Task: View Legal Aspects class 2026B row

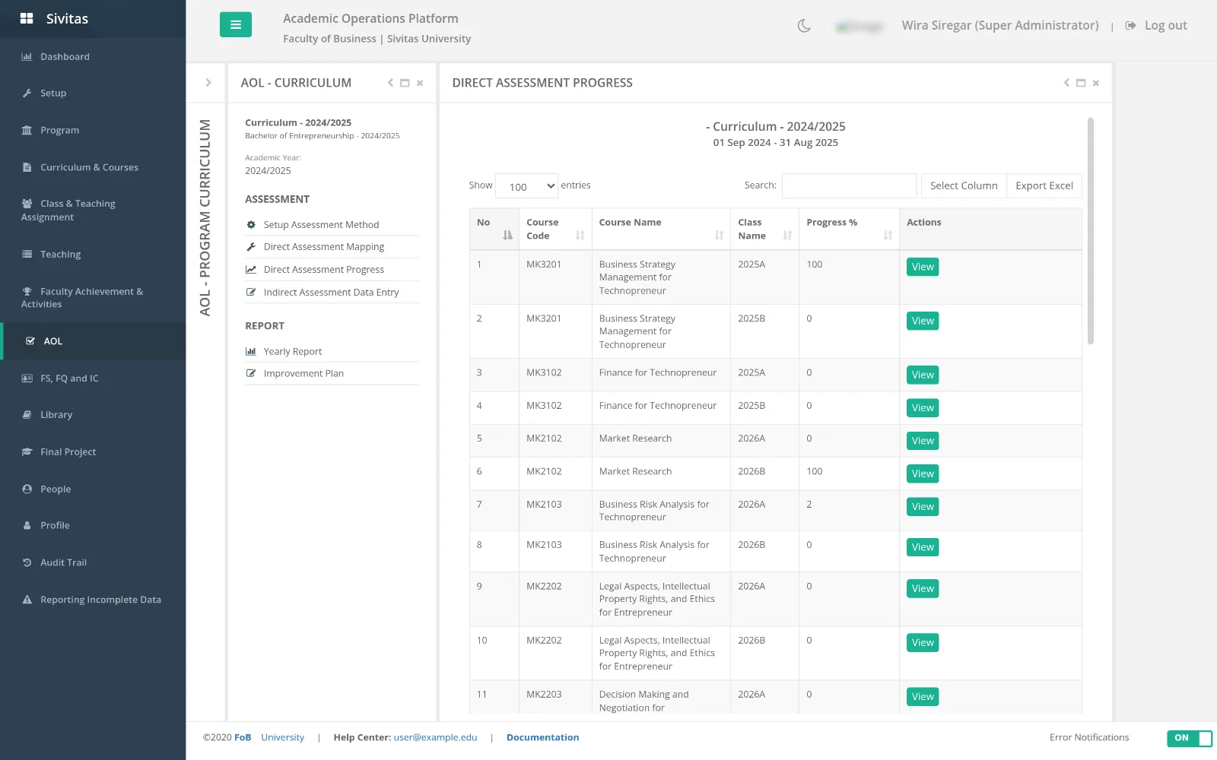Action: (x=923, y=643)
